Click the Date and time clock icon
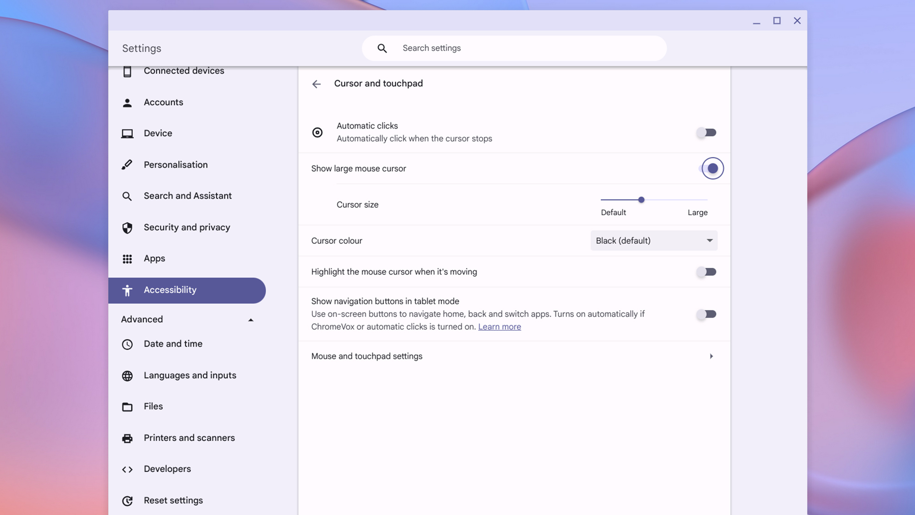The image size is (915, 515). pyautogui.click(x=127, y=344)
